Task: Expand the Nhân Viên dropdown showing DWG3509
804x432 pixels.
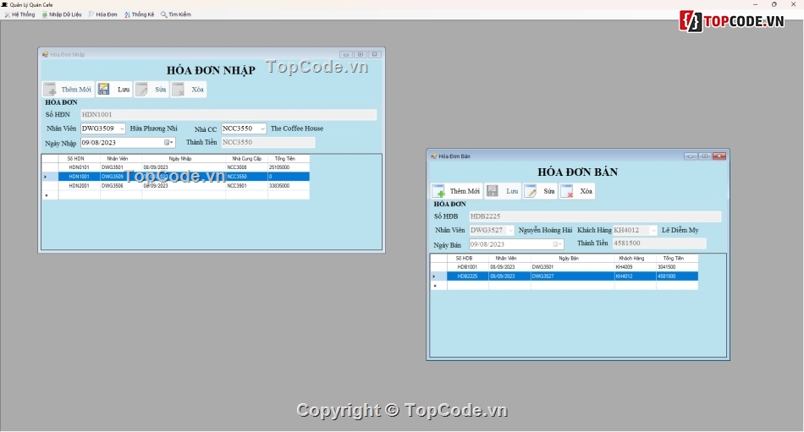Action: click(x=121, y=129)
